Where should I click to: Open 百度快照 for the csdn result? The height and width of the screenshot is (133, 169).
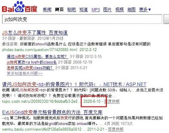pos(112,101)
